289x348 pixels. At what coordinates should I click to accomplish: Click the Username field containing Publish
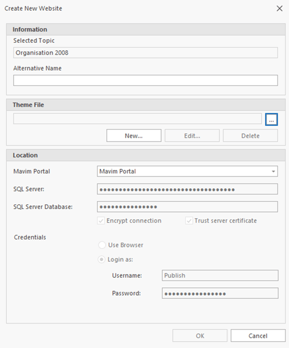pos(220,275)
